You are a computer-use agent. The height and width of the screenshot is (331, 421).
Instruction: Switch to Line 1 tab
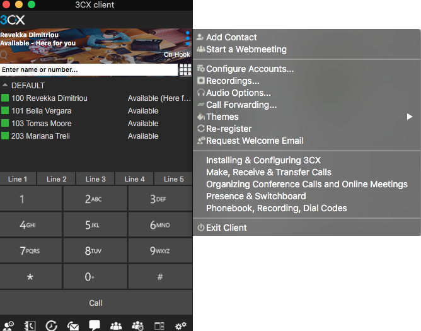point(18,179)
